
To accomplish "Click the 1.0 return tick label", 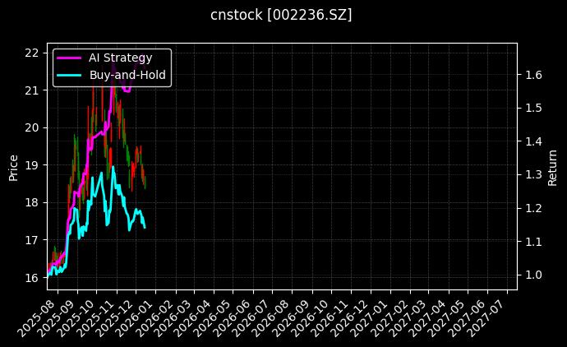I will click(532, 275).
